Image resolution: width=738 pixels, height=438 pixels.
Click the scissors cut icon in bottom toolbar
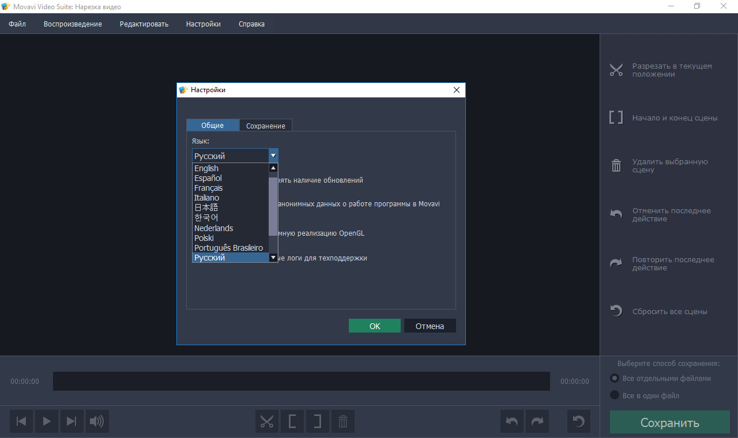[266, 421]
